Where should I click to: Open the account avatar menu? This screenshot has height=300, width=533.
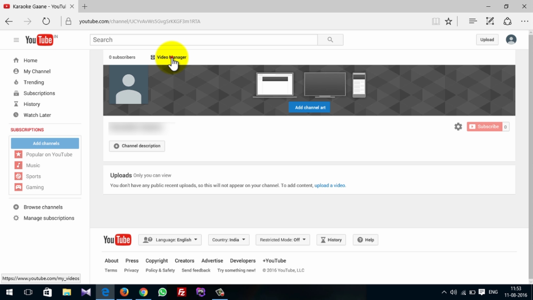tap(511, 39)
